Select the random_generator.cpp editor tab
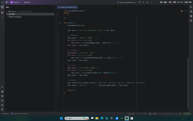The image size is (193, 121). pyautogui.click(x=68, y=7)
